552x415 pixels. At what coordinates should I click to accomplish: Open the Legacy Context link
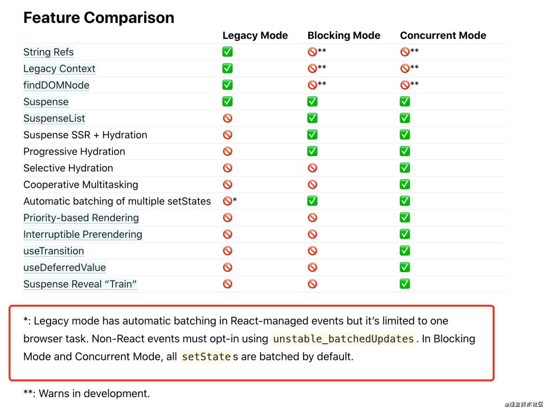point(59,68)
